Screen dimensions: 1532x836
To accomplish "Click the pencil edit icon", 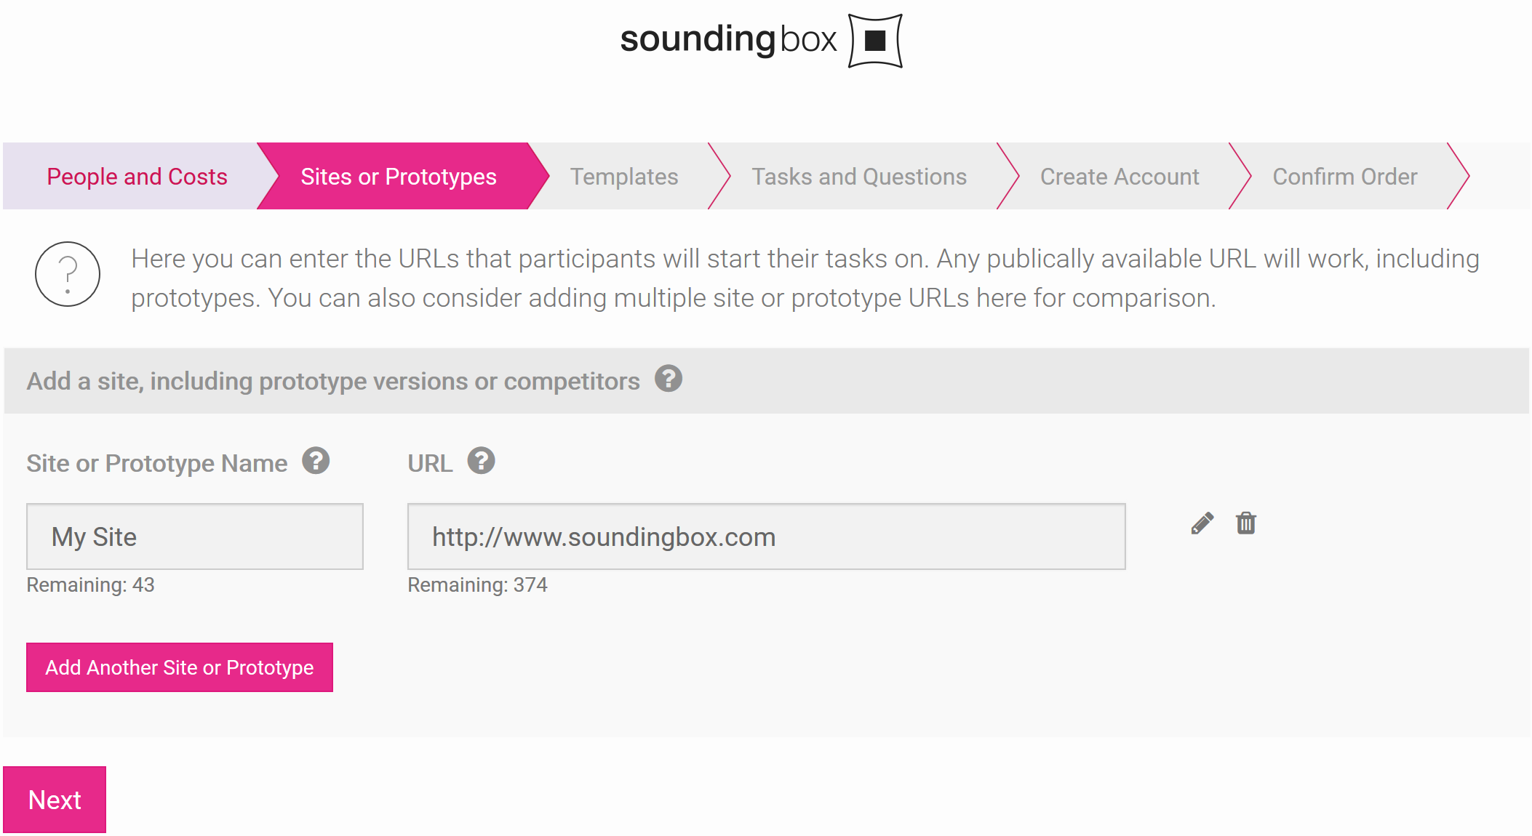I will tap(1202, 523).
